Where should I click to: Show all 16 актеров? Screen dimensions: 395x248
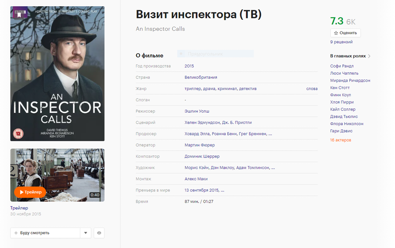[x=341, y=140]
